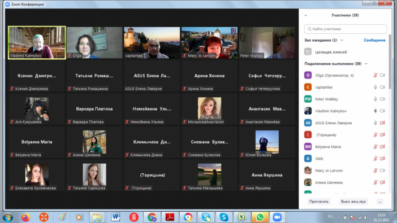397x223 pixels.
Task: Click the 'Найти участника' search field
Action: click(346, 29)
